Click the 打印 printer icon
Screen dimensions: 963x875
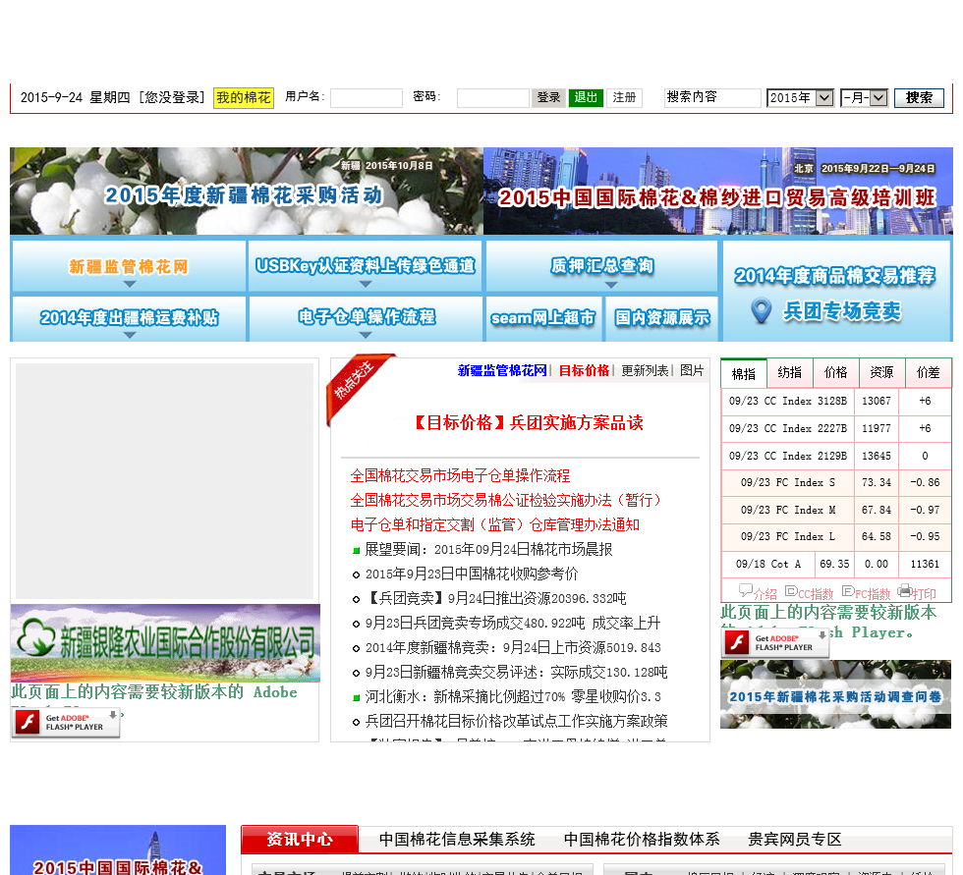pyautogui.click(x=905, y=591)
